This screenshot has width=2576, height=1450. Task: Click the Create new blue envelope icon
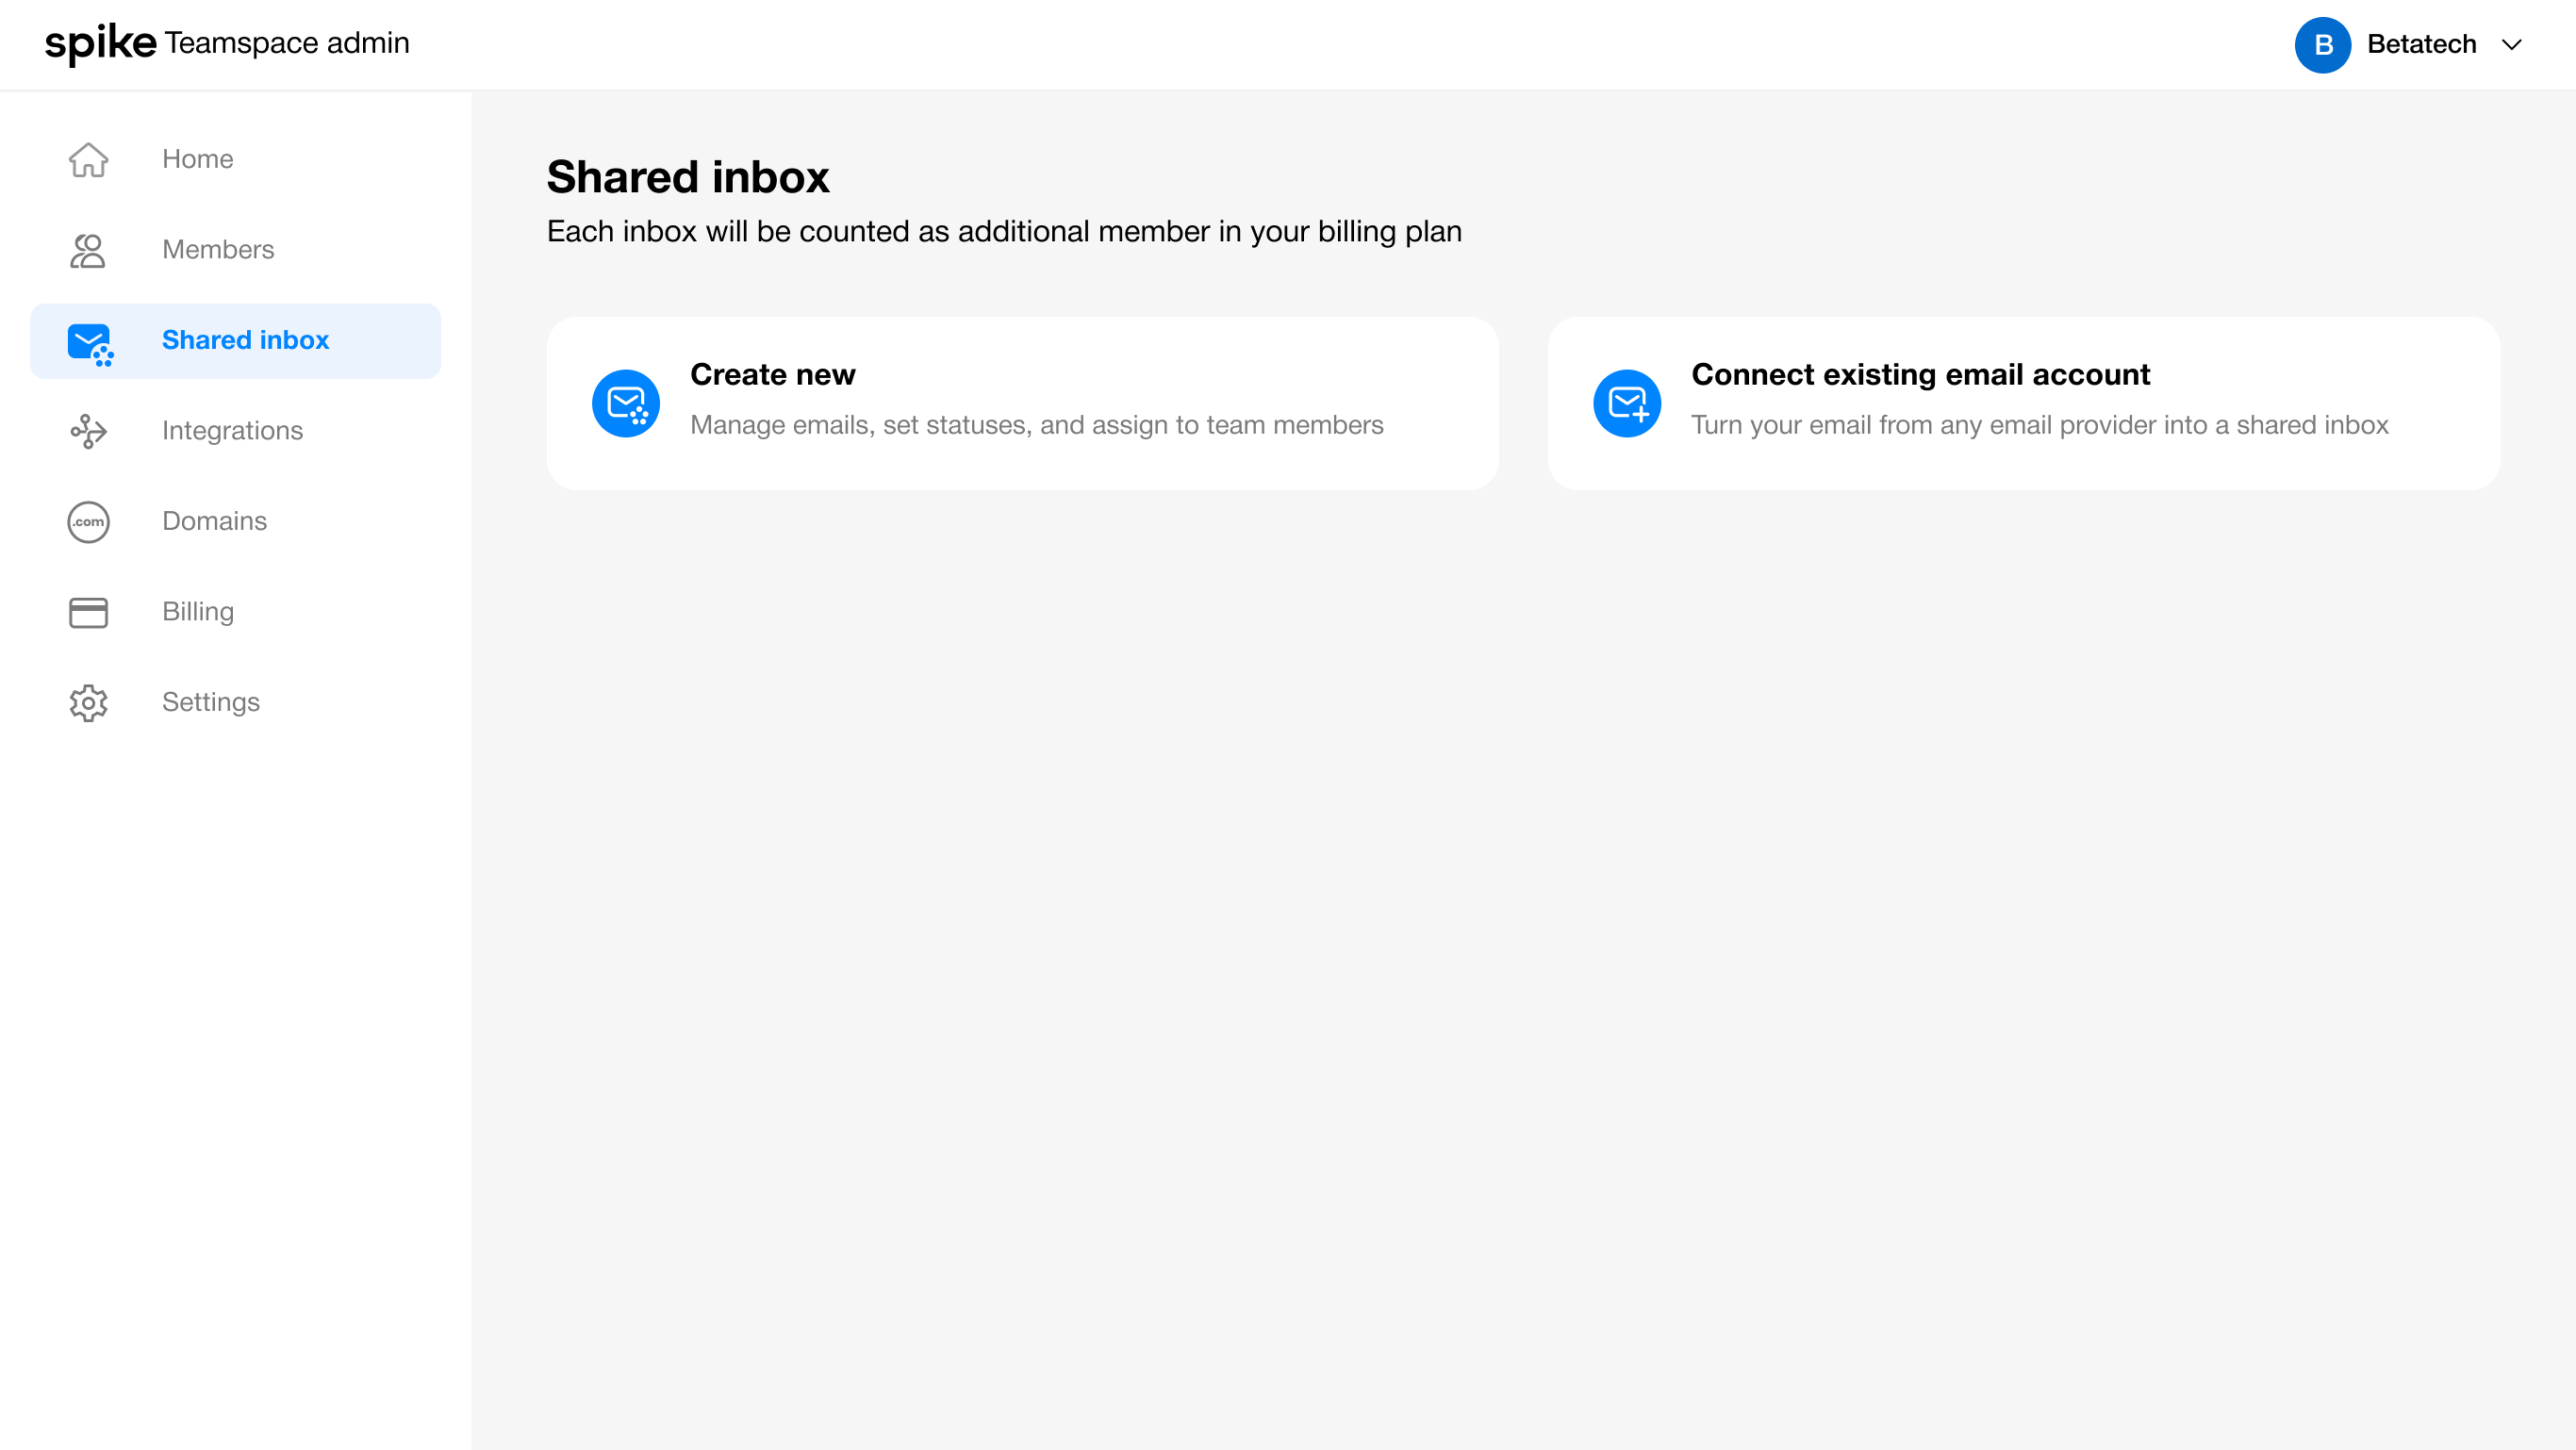tap(626, 404)
